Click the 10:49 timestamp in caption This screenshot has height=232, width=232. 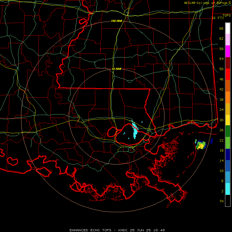(x=159, y=230)
